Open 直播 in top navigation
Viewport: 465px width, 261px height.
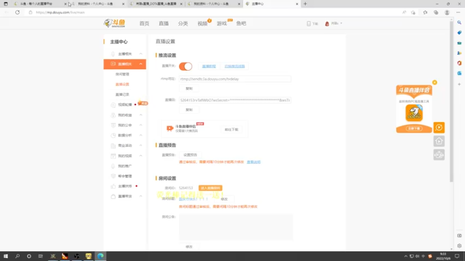pos(163,23)
